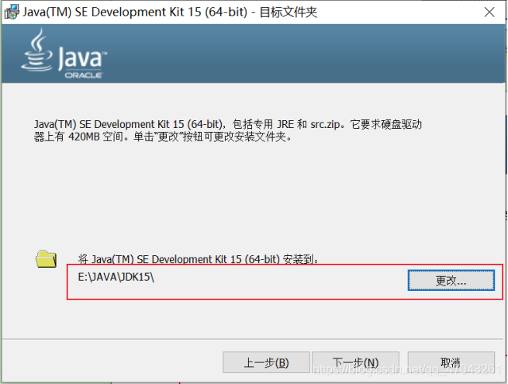Click the installer icon in title bar
The width and height of the screenshot is (508, 384).
12,12
